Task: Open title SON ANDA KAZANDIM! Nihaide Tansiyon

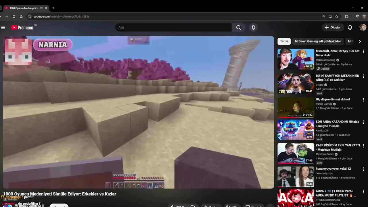Action: click(x=338, y=124)
